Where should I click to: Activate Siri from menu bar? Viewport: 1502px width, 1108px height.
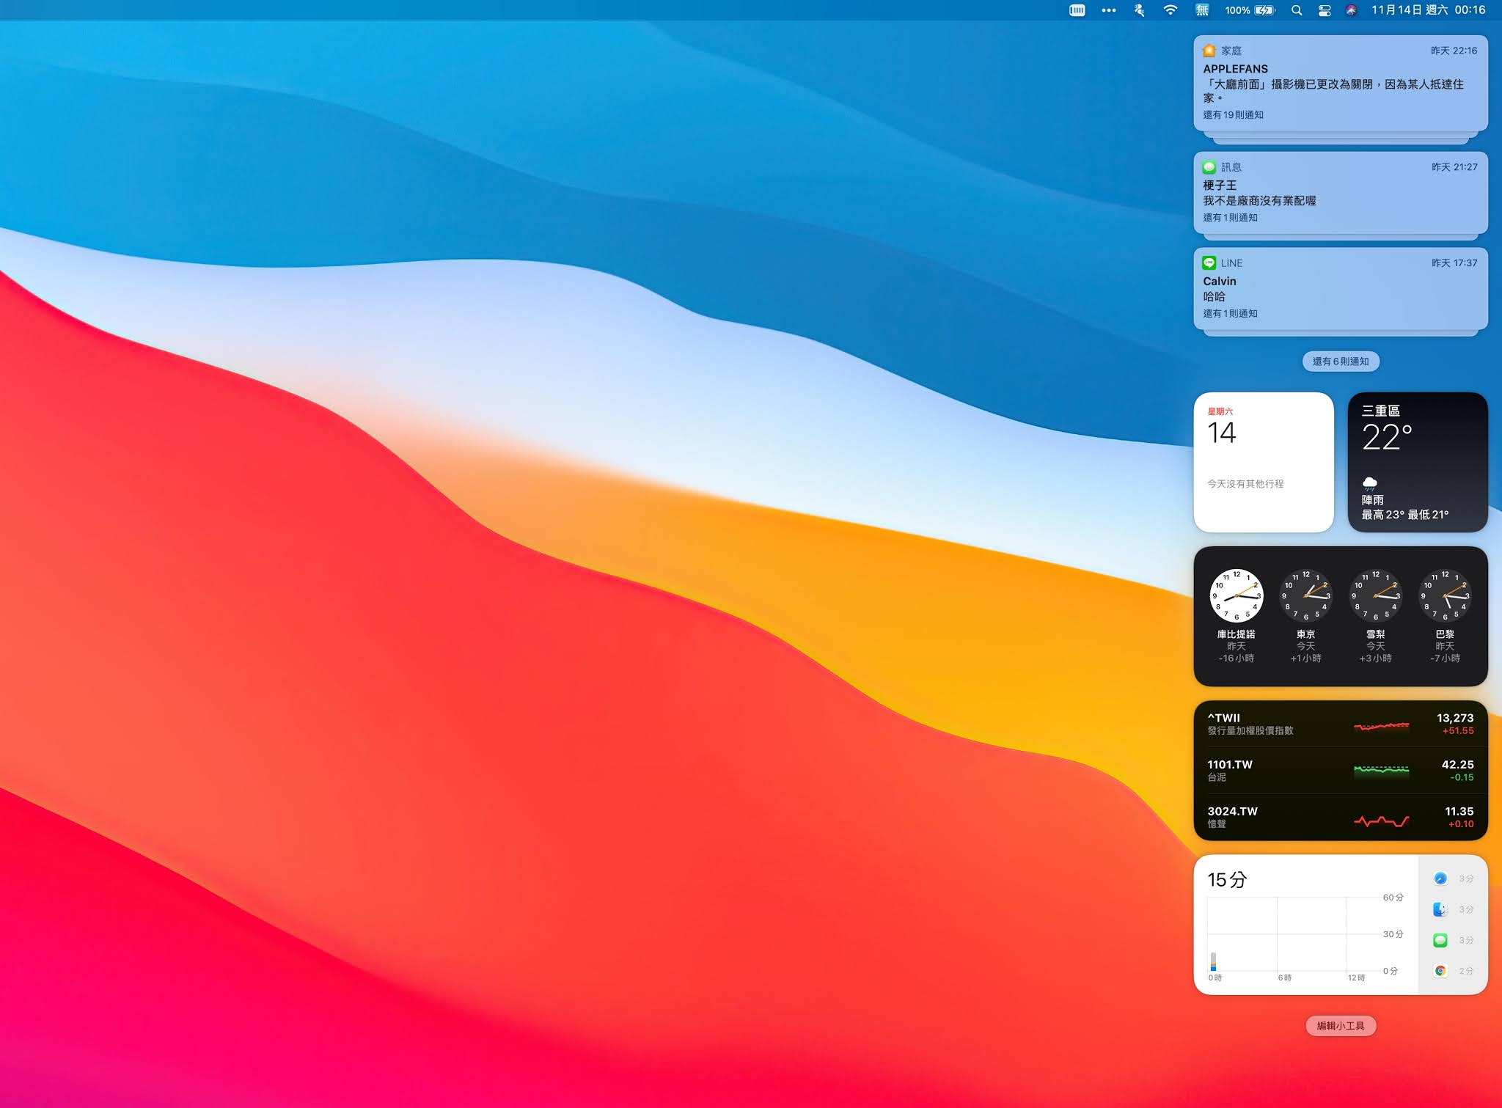[1351, 10]
